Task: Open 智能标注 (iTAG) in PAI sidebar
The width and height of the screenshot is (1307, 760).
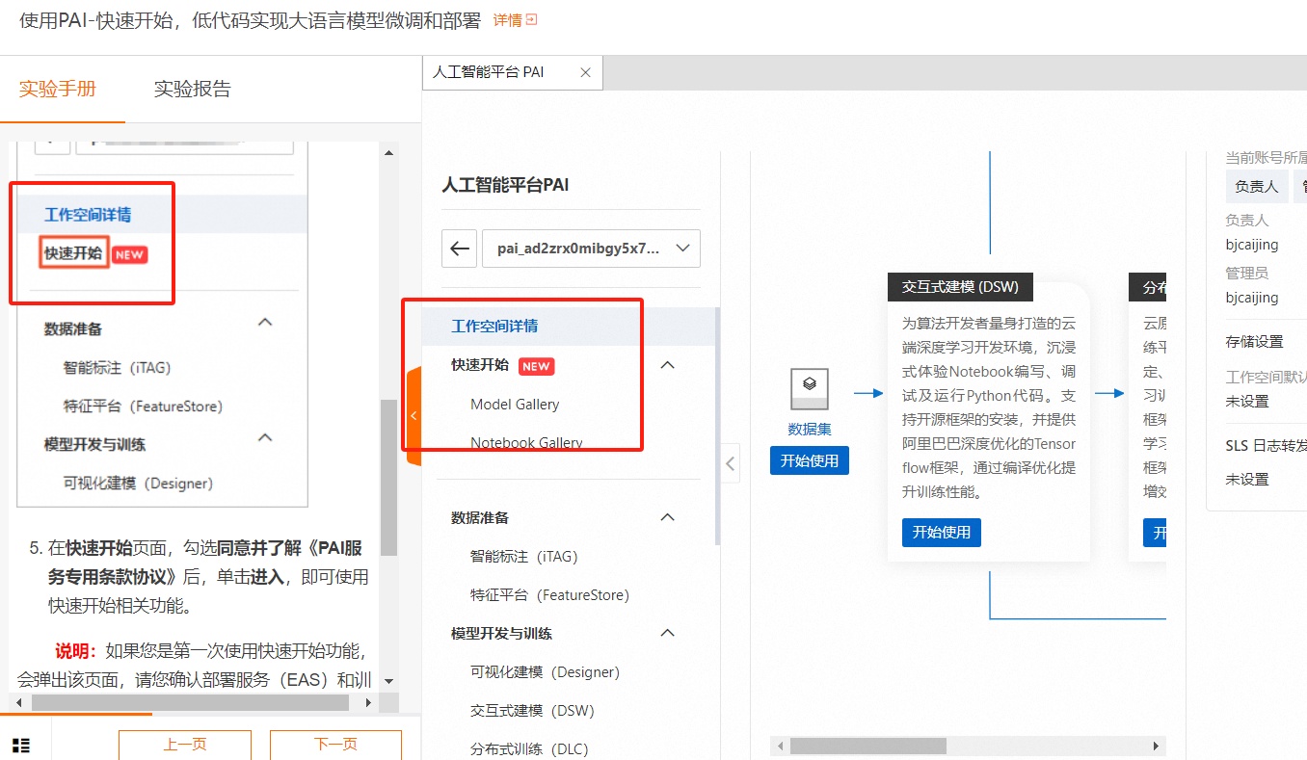Action: tap(524, 557)
